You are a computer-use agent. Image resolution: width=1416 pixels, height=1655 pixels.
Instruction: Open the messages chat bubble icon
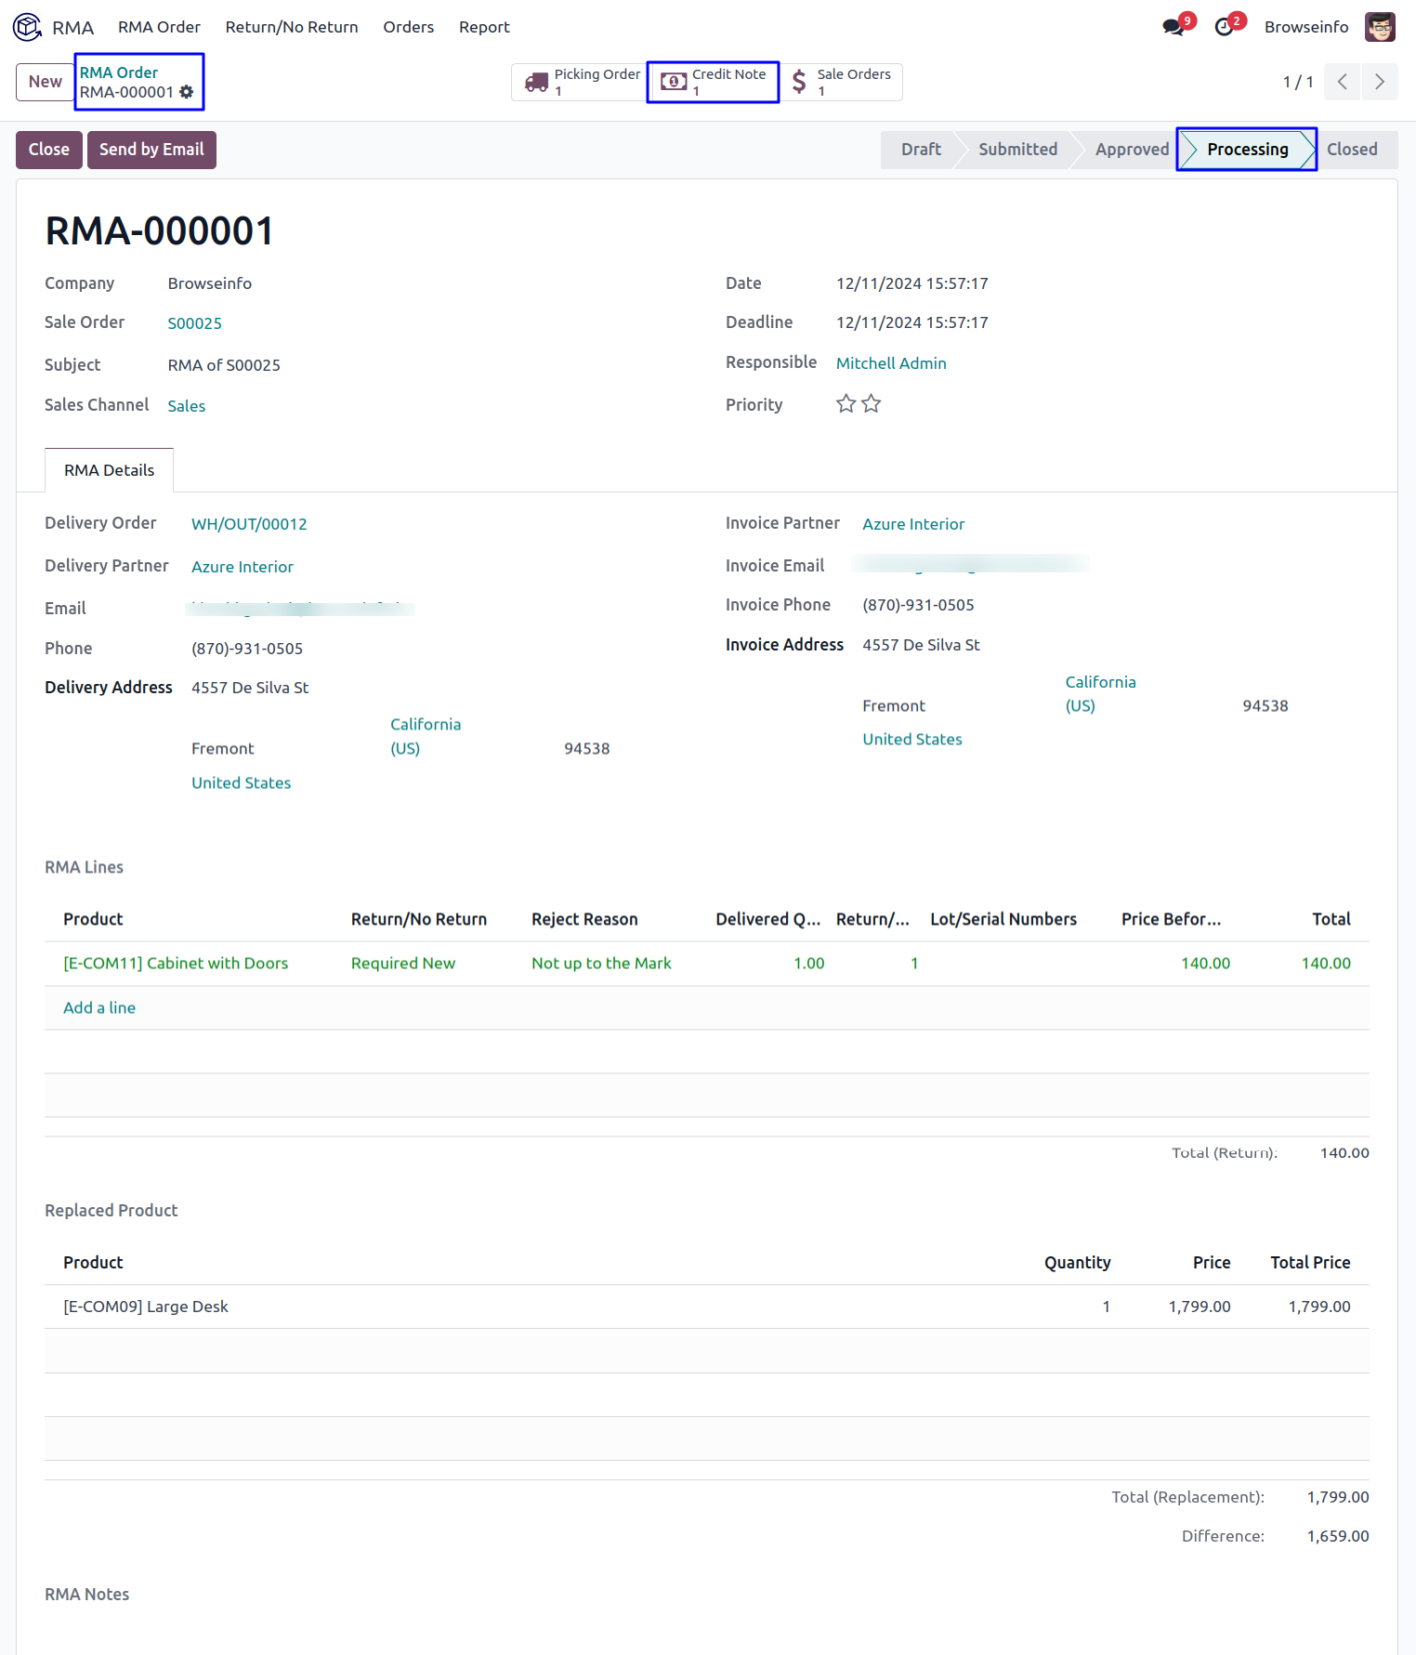pyautogui.click(x=1173, y=28)
